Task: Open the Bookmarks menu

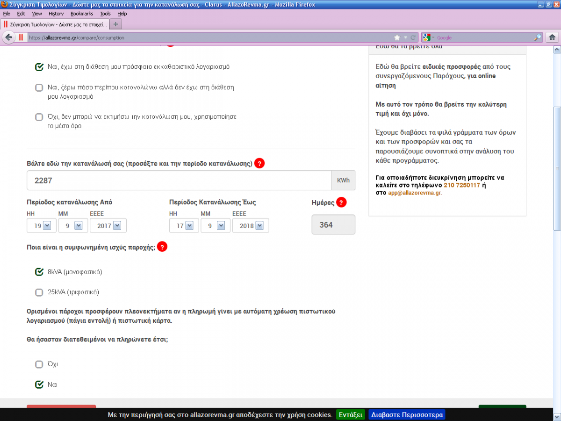Action: (82, 14)
